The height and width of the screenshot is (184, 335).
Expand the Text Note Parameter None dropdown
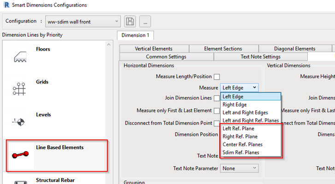coord(239,168)
